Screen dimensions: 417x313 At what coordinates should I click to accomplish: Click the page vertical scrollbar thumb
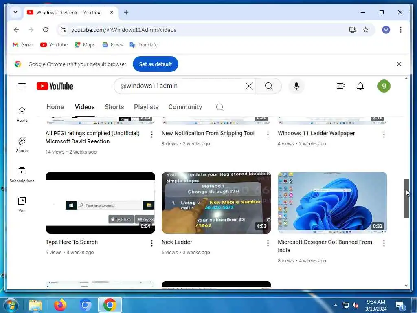(406, 199)
